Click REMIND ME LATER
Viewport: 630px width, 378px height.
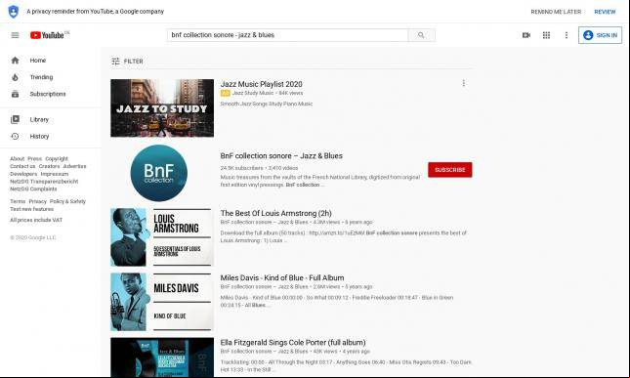(x=556, y=12)
